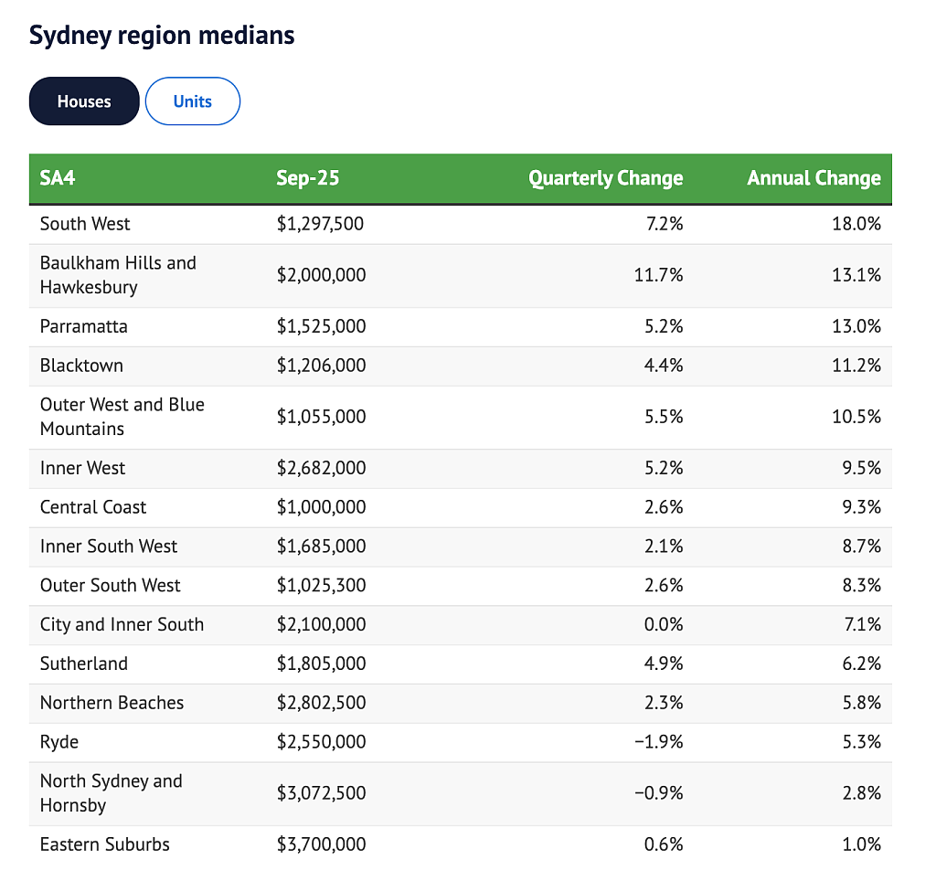936x881 pixels.
Task: Select the Blacktown row label
Action: click(81, 366)
